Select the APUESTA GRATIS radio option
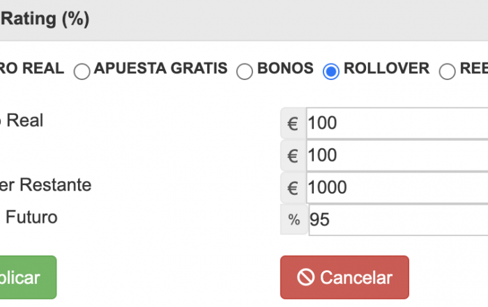 pos(82,72)
